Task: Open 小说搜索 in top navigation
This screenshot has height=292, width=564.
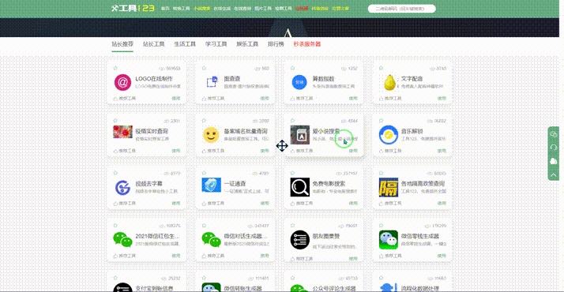Action: (x=201, y=8)
